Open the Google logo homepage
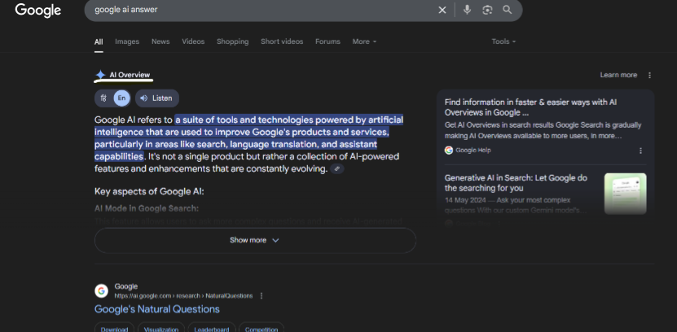The width and height of the screenshot is (677, 332). (x=38, y=10)
